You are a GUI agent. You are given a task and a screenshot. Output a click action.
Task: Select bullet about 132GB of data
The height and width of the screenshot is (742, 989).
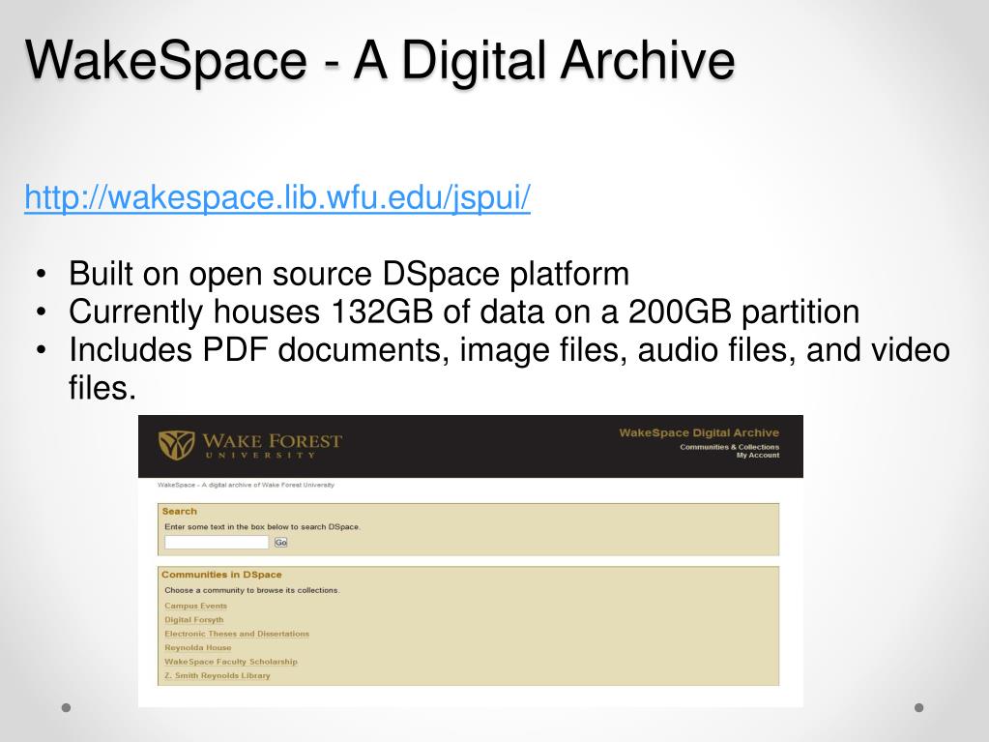[x=464, y=312]
